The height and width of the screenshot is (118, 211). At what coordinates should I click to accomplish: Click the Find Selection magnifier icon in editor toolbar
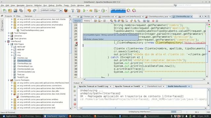(111, 21)
